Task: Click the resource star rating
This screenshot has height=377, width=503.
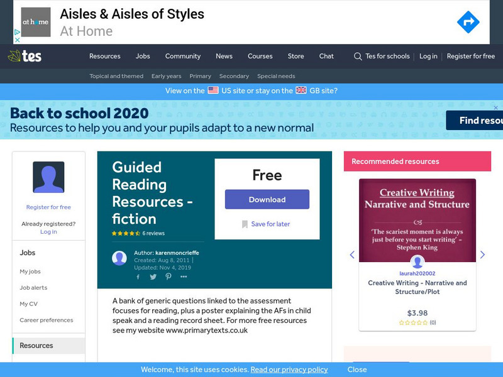Action: pyautogui.click(x=126, y=233)
